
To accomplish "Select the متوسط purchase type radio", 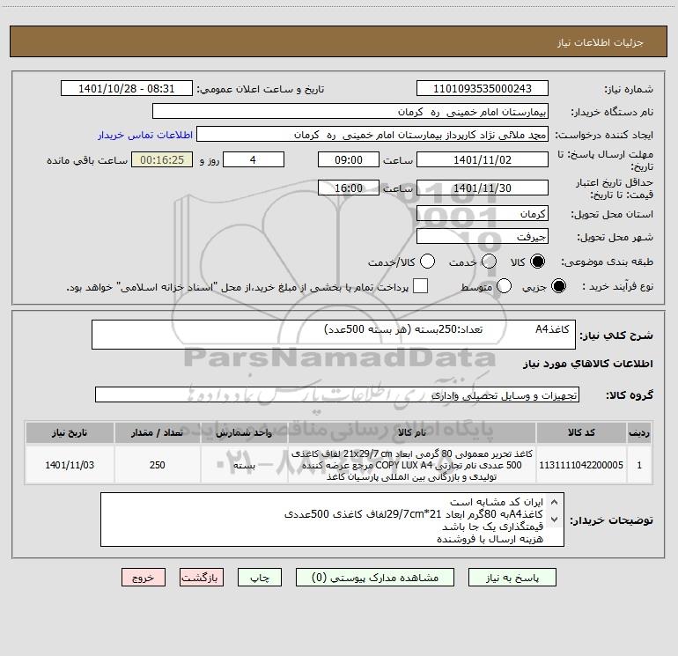I will point(505,286).
